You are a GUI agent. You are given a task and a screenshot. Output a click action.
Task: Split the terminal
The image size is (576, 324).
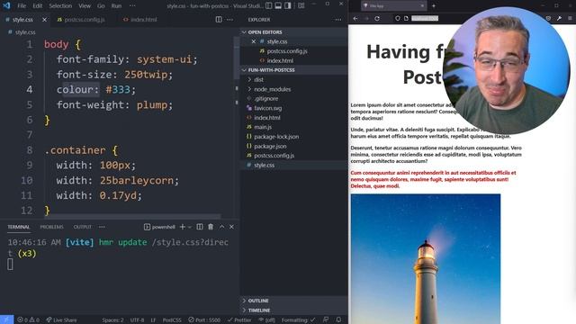pos(200,227)
